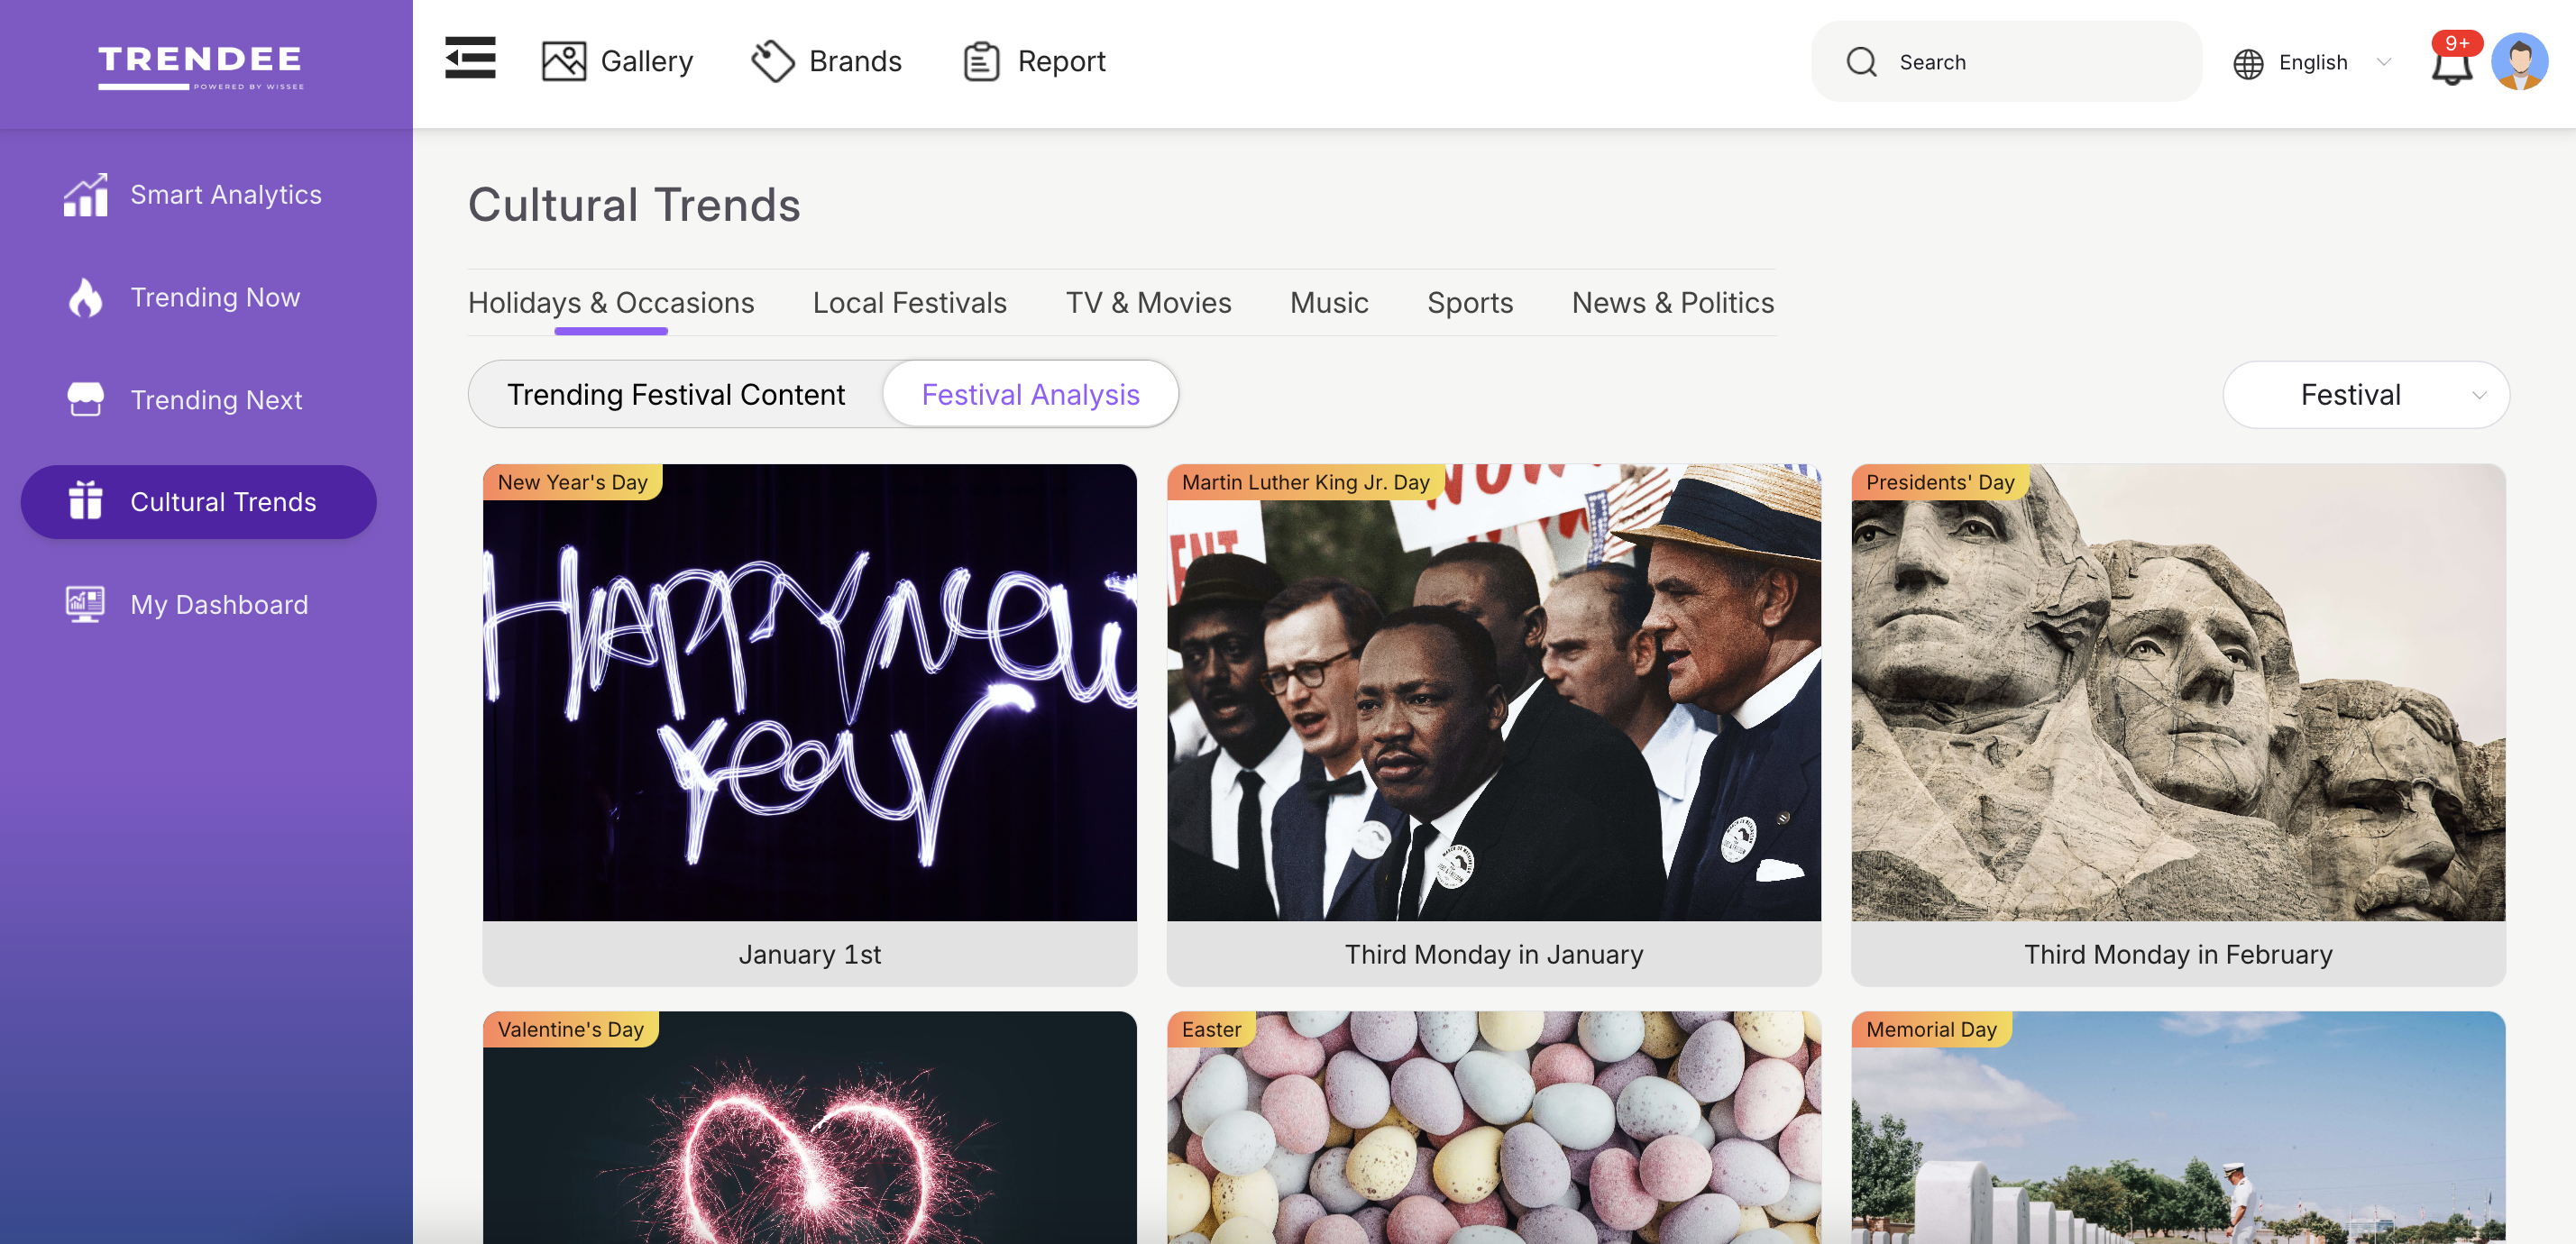Screen dimensions: 2576x1244
Task: Open the Memorial Day cemetery image
Action: click(x=2178, y=1128)
